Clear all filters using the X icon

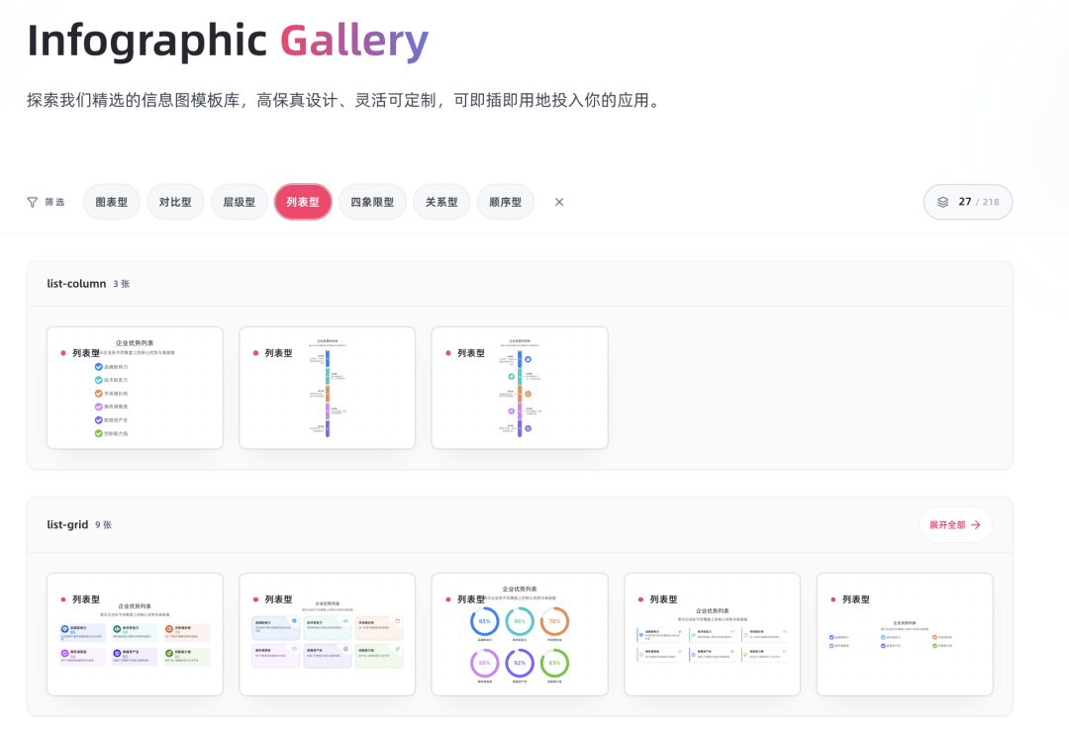coord(558,202)
